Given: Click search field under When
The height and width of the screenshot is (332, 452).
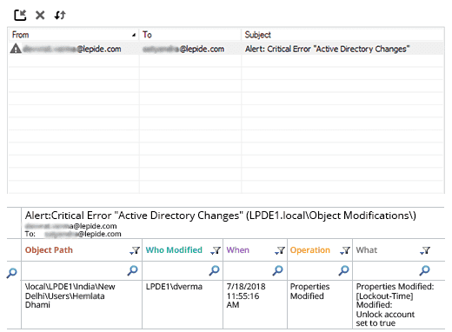Looking at the screenshot, I should 255,270.
